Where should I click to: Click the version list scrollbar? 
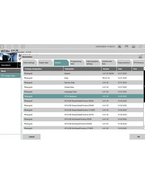point(144,86)
